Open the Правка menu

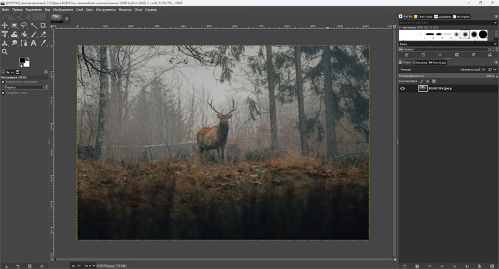[x=17, y=9]
